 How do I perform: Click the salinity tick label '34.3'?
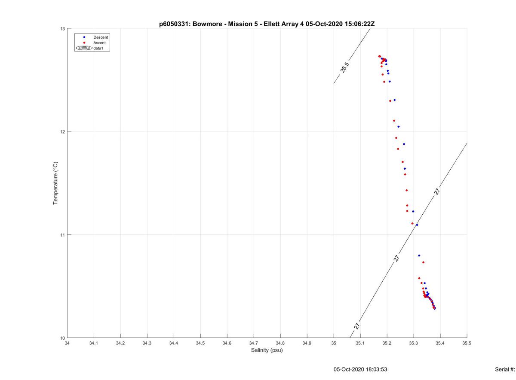tap(147, 344)
